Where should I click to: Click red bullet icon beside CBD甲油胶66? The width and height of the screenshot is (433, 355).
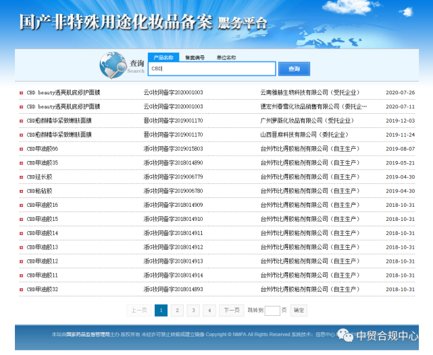21,149
